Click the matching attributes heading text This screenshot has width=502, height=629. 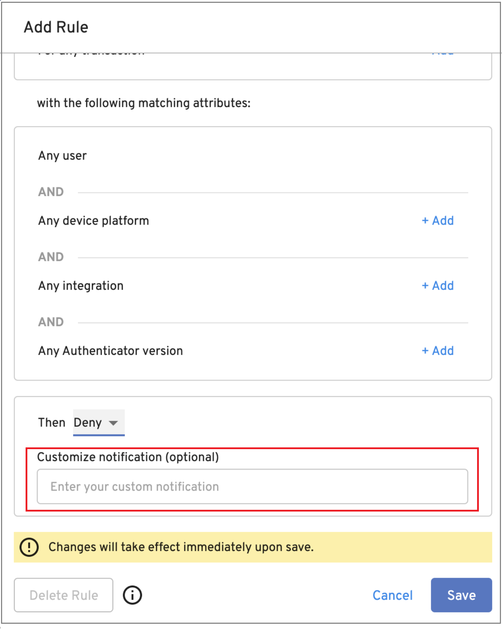144,103
